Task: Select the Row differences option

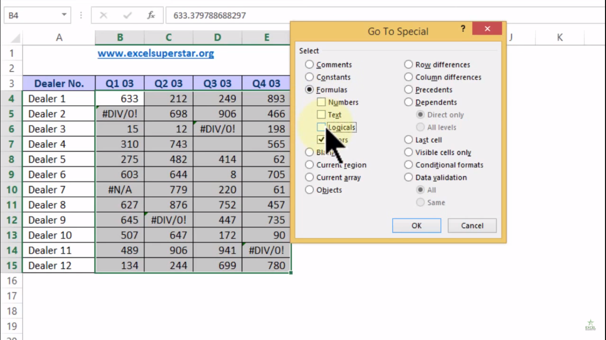Action: point(408,65)
